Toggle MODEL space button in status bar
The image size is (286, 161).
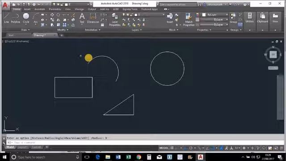pos(164,148)
